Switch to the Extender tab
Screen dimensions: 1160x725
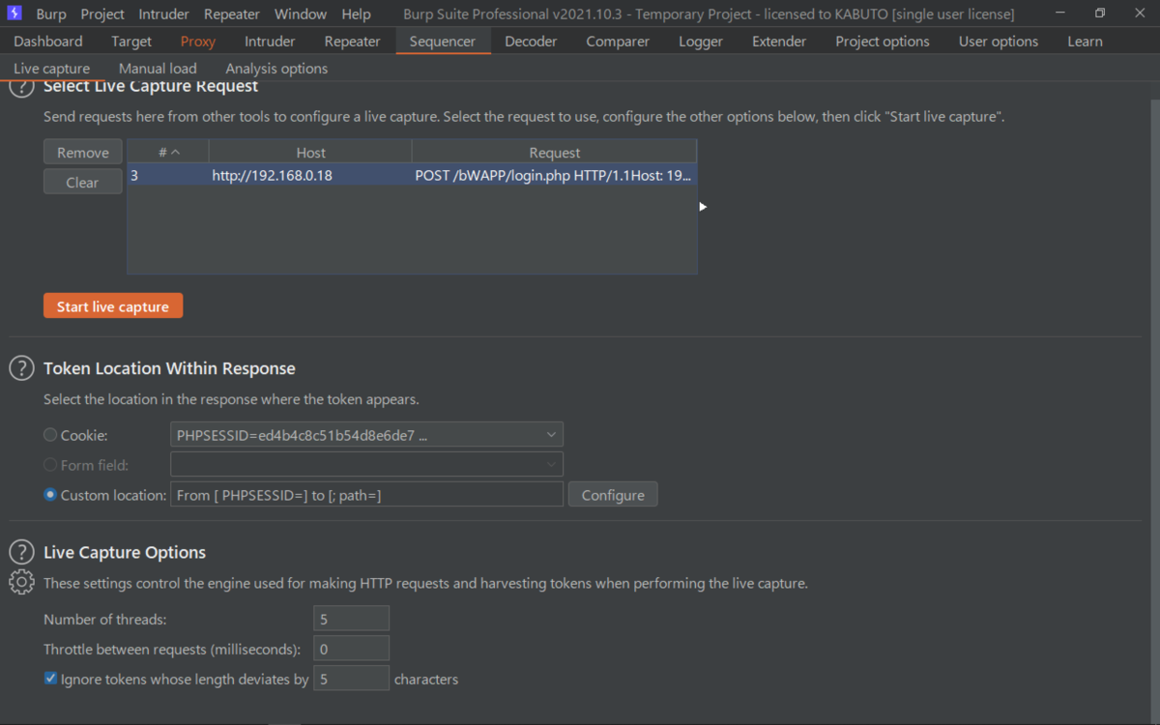[779, 42]
